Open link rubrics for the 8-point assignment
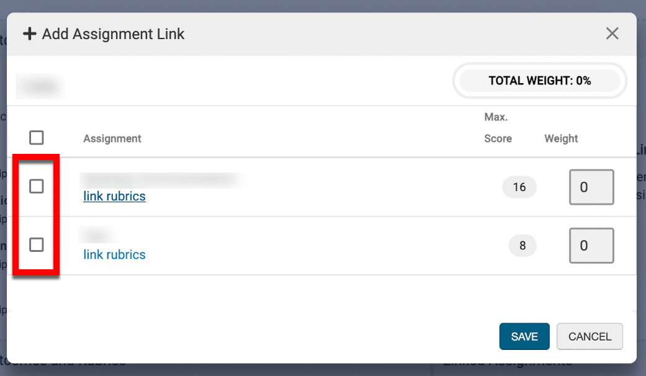Screen dimensions: 646x376 coord(114,254)
